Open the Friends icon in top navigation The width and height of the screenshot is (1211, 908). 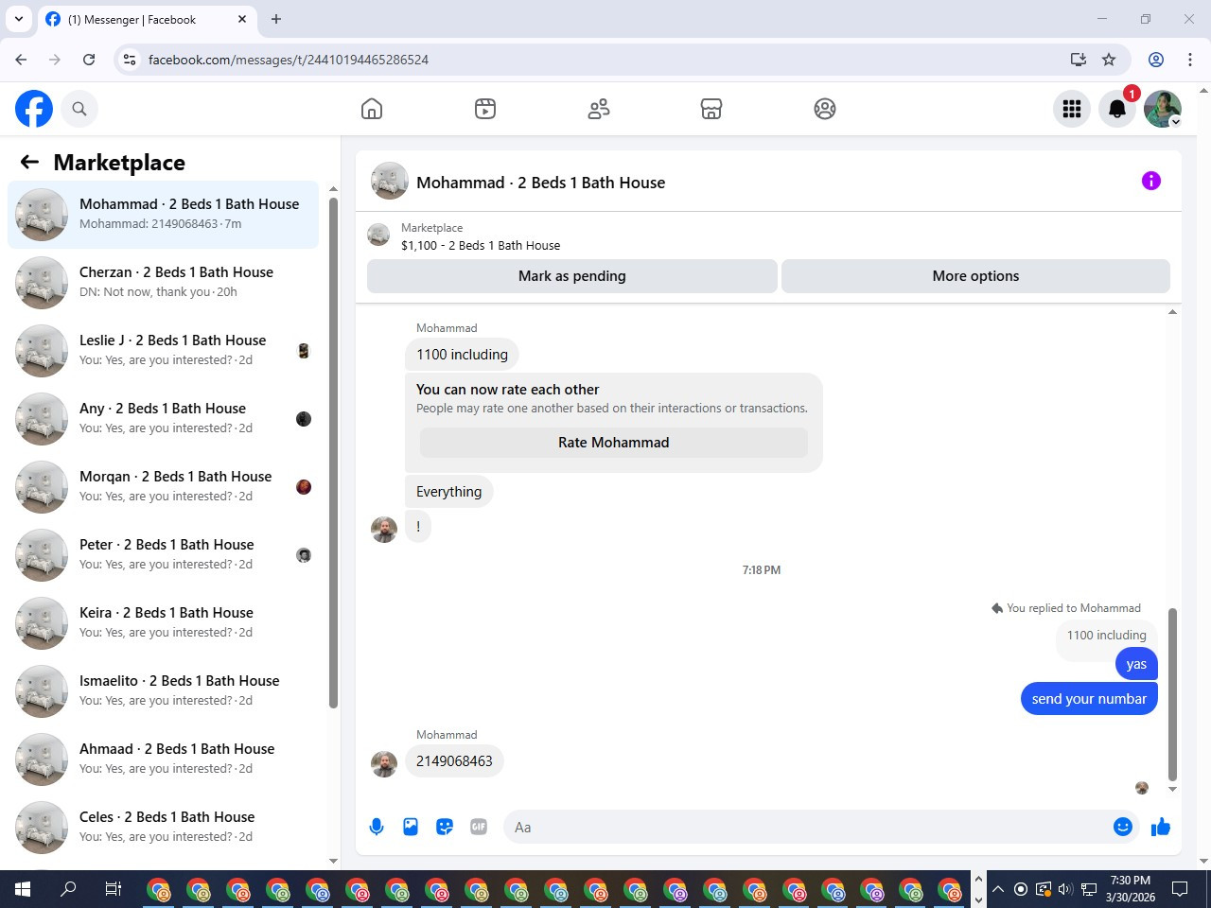coord(599,109)
